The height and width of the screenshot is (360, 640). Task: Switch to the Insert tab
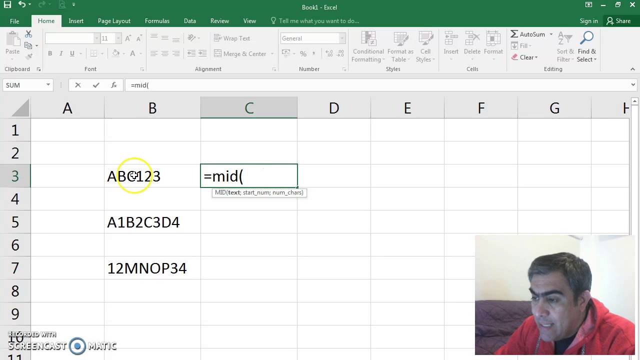[76, 21]
